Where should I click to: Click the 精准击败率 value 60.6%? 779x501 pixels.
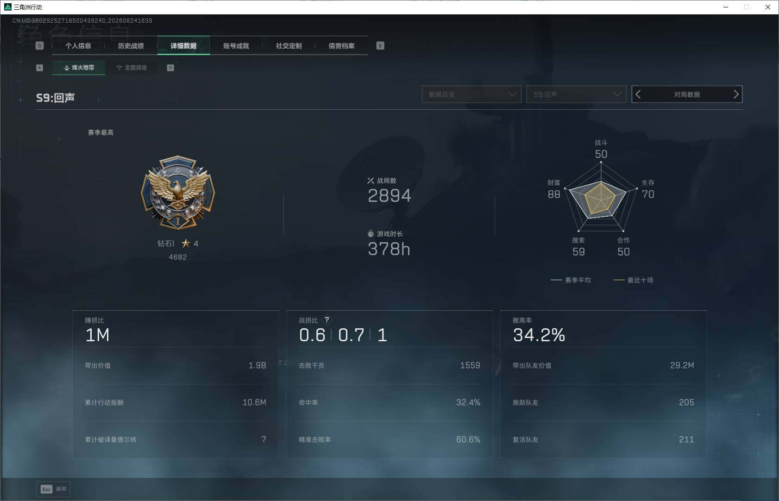click(x=468, y=439)
